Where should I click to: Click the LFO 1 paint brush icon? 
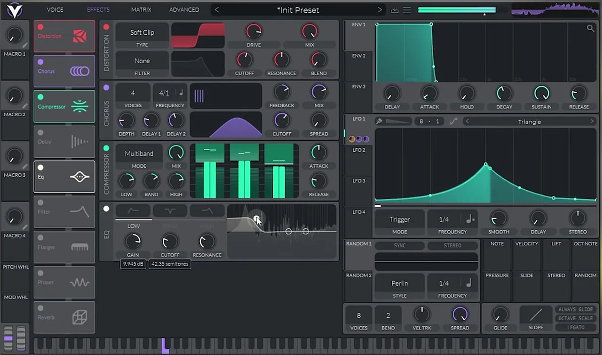(x=379, y=121)
